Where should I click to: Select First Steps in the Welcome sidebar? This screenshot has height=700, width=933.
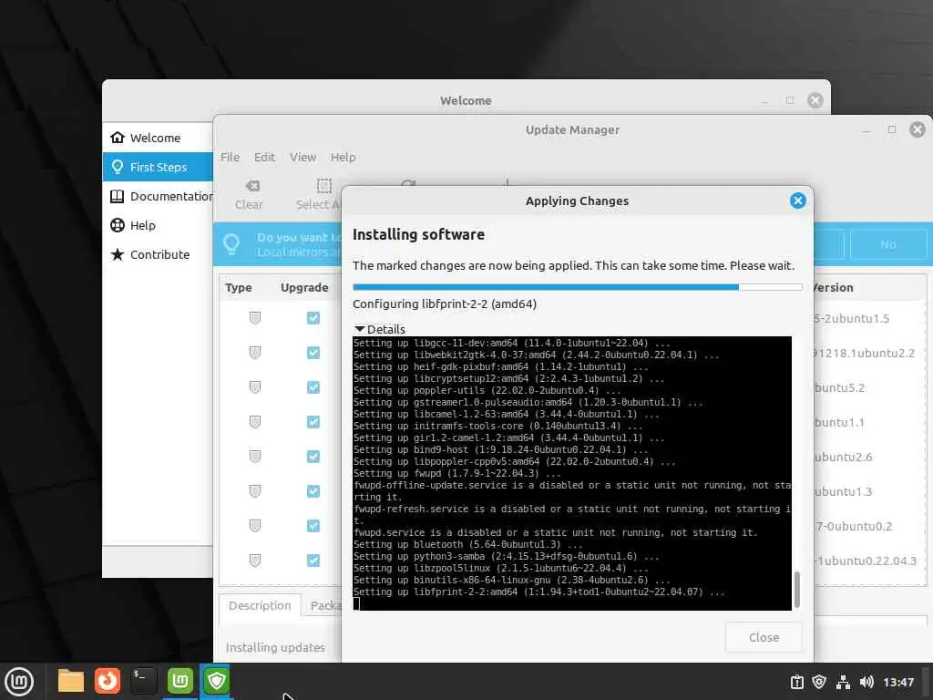pyautogui.click(x=157, y=167)
